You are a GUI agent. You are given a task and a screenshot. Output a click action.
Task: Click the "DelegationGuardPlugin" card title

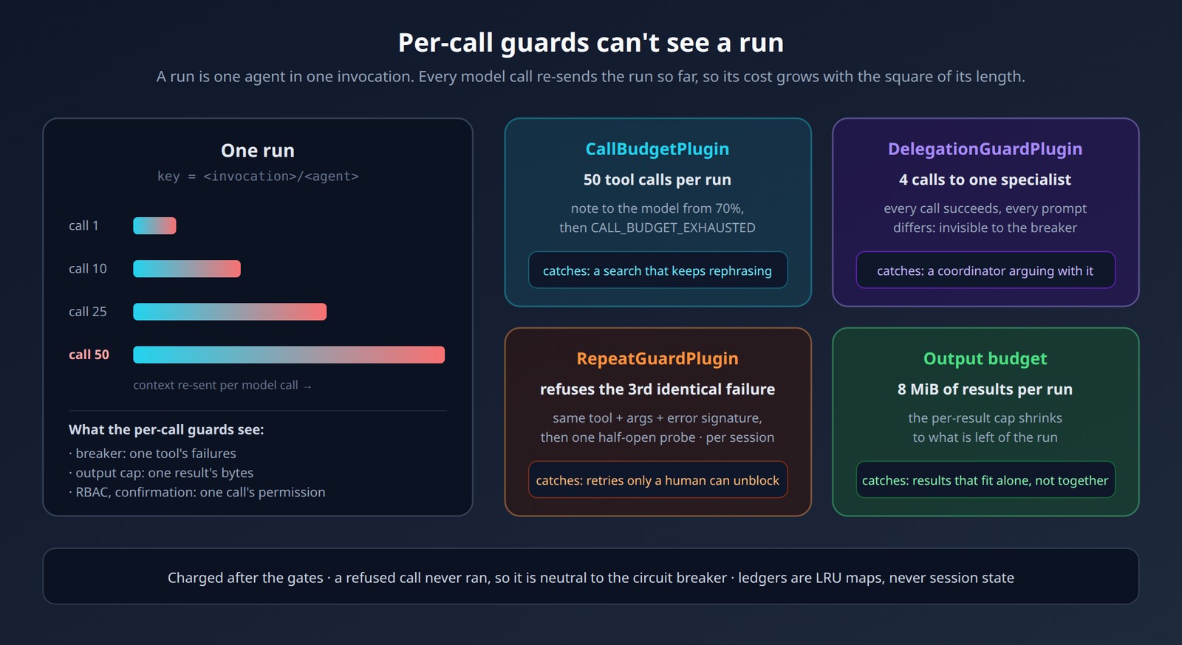tap(985, 149)
